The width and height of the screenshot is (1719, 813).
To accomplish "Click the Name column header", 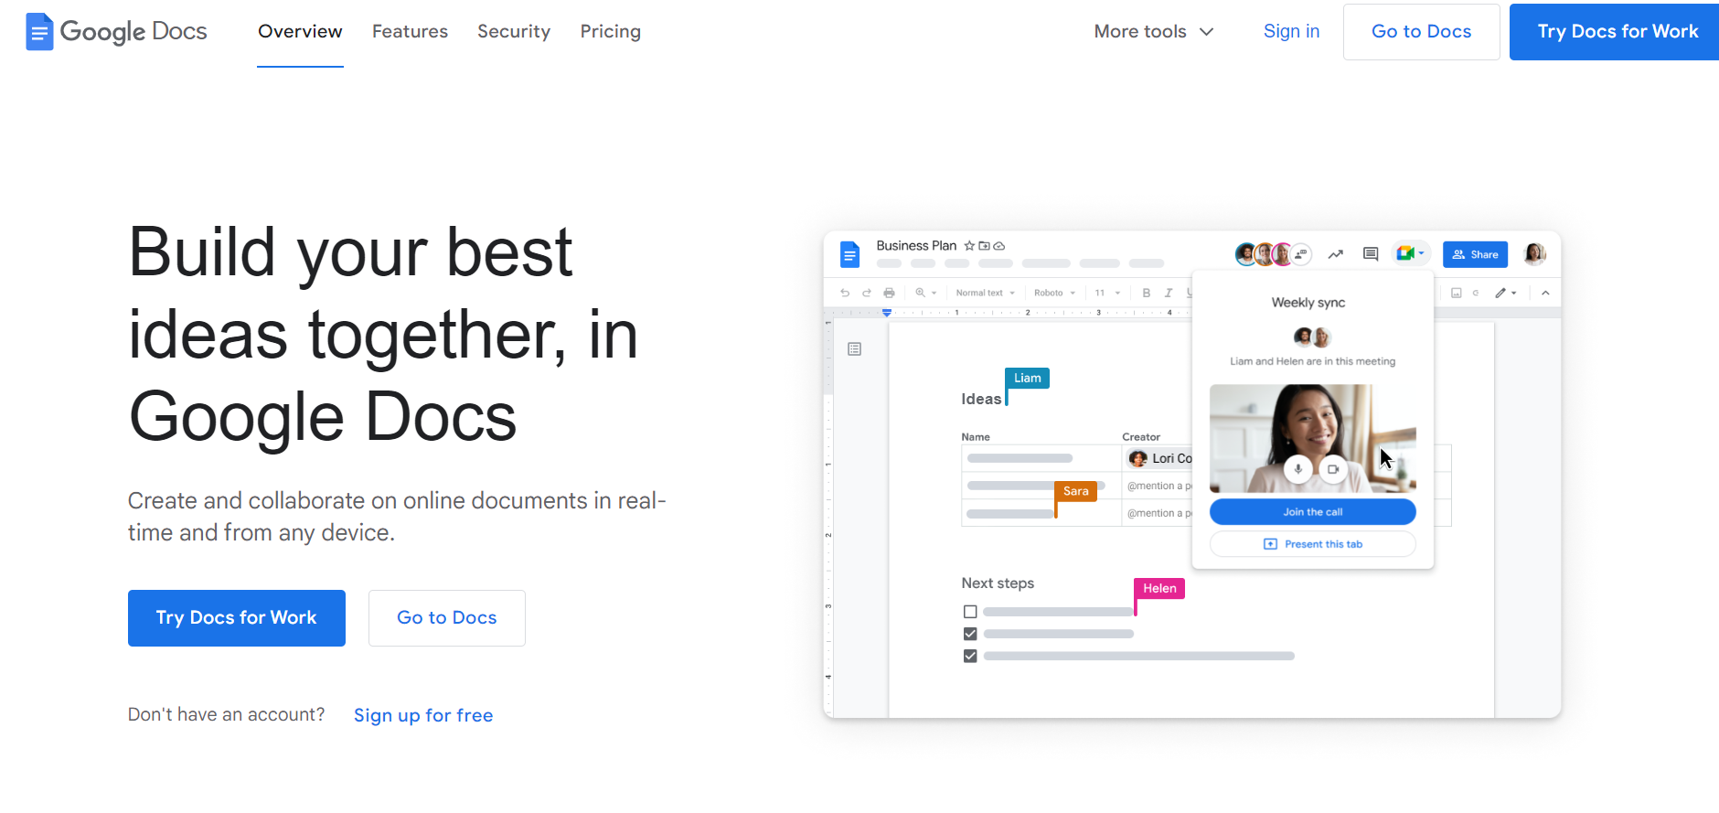I will tap(976, 437).
